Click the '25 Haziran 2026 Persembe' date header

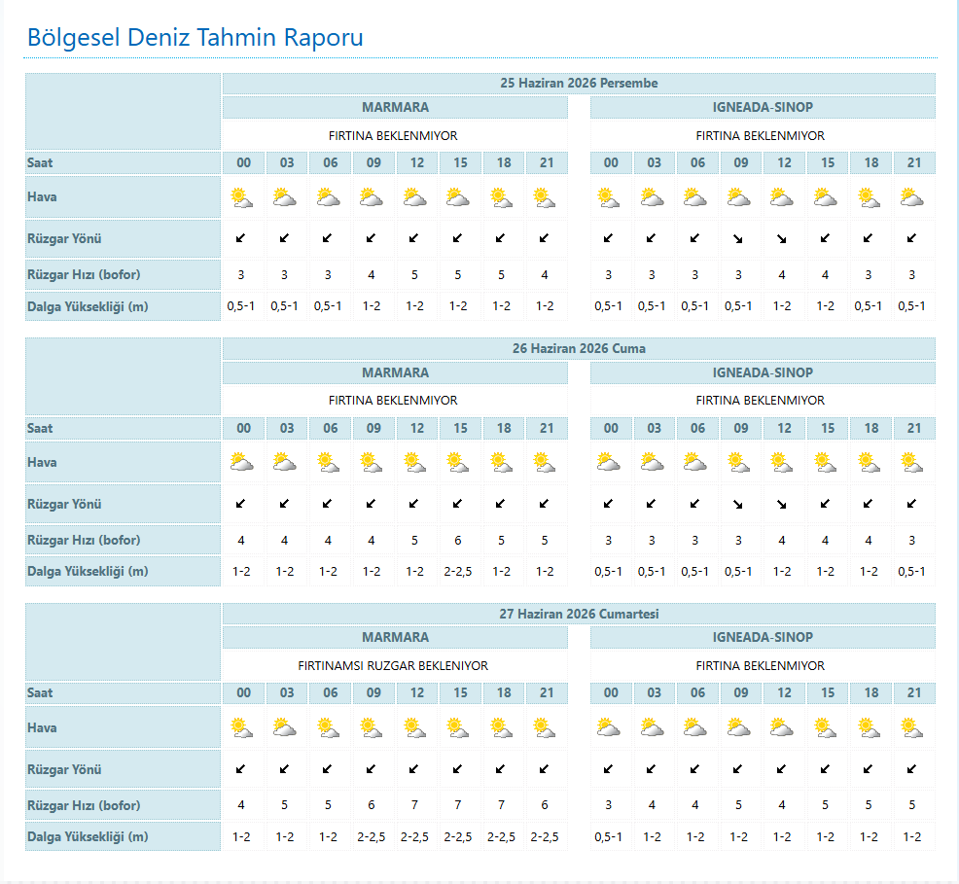point(579,83)
